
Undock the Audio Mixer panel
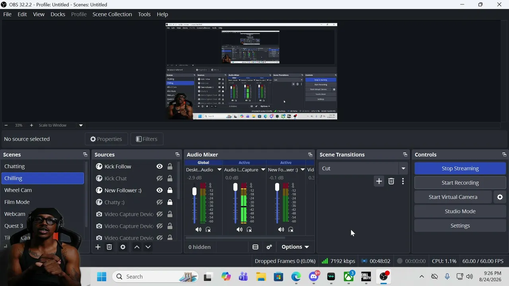310,155
